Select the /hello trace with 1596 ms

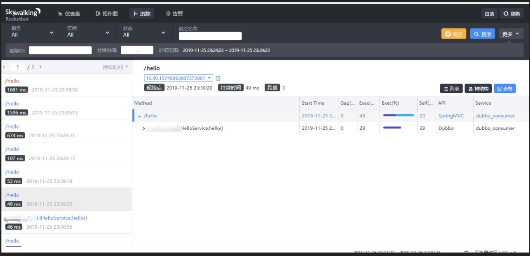pos(66,108)
